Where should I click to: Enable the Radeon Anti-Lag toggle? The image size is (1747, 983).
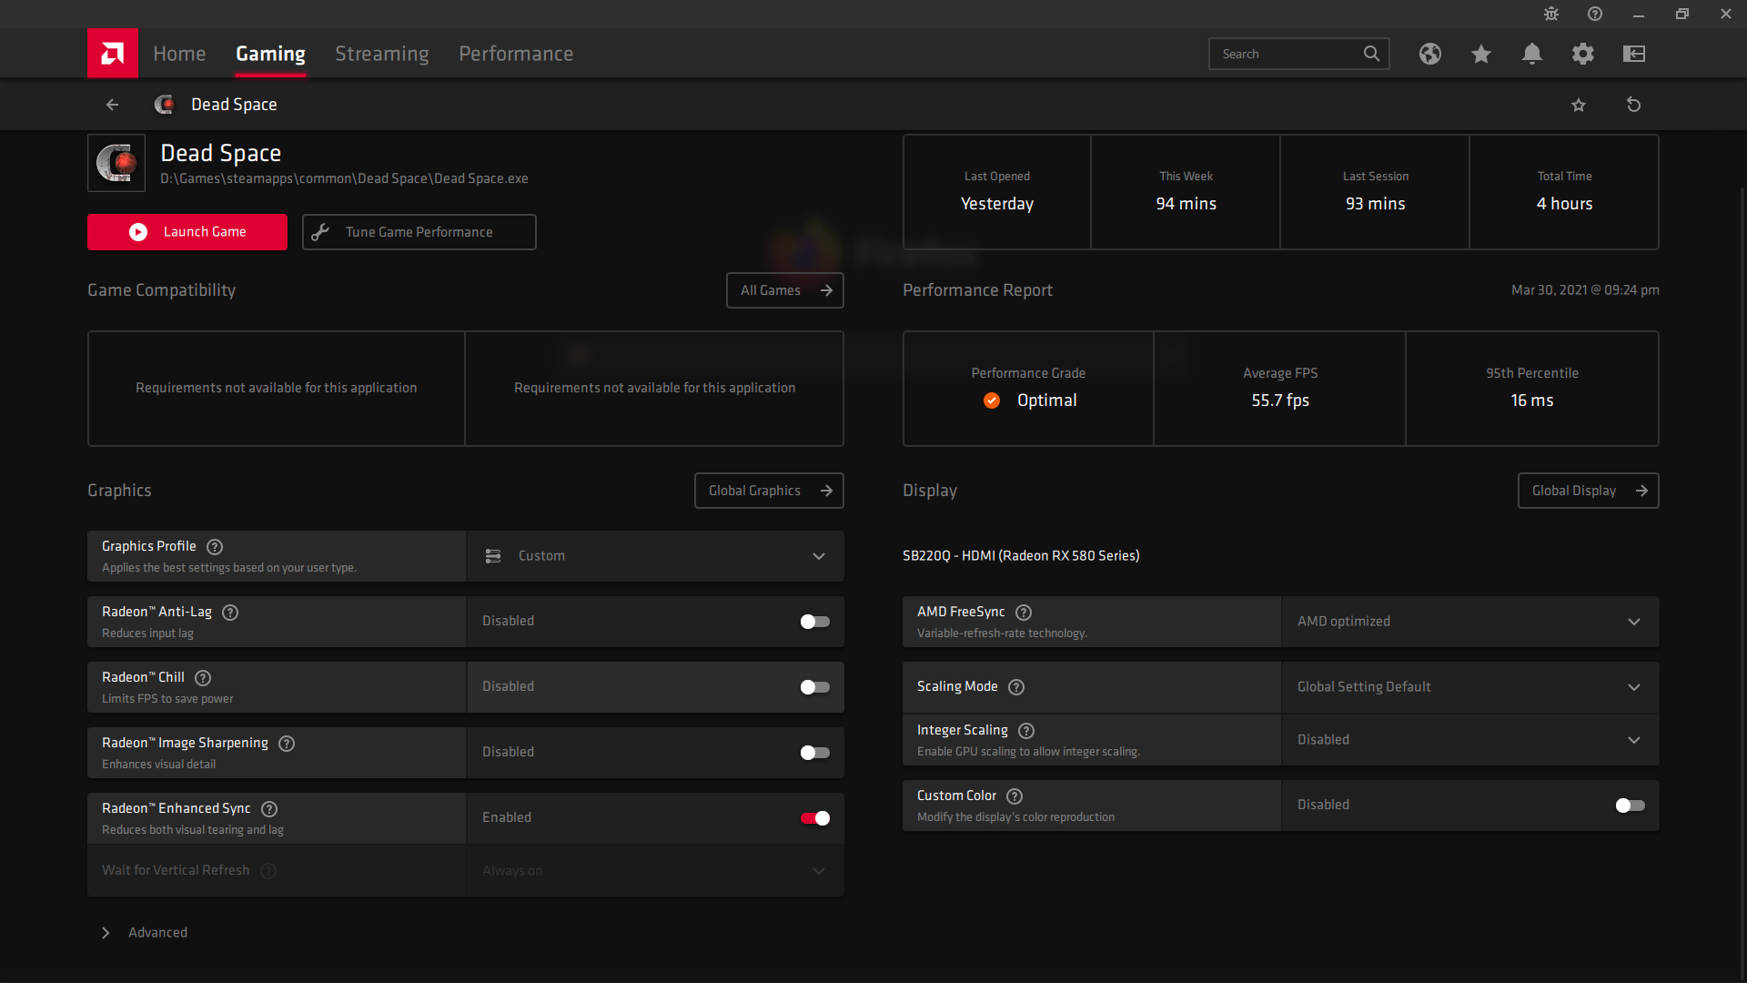[814, 622]
